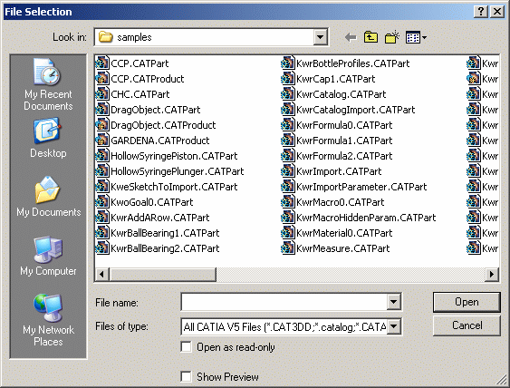Select file HollowSyringePlunger.CATPart
Viewport: 510px width, 388px height.
(x=170, y=171)
